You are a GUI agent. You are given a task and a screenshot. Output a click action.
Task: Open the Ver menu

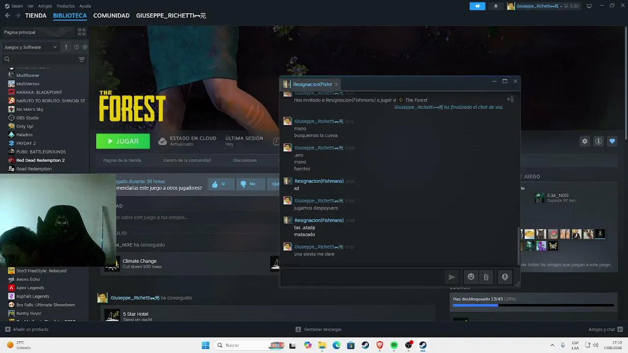(x=31, y=6)
